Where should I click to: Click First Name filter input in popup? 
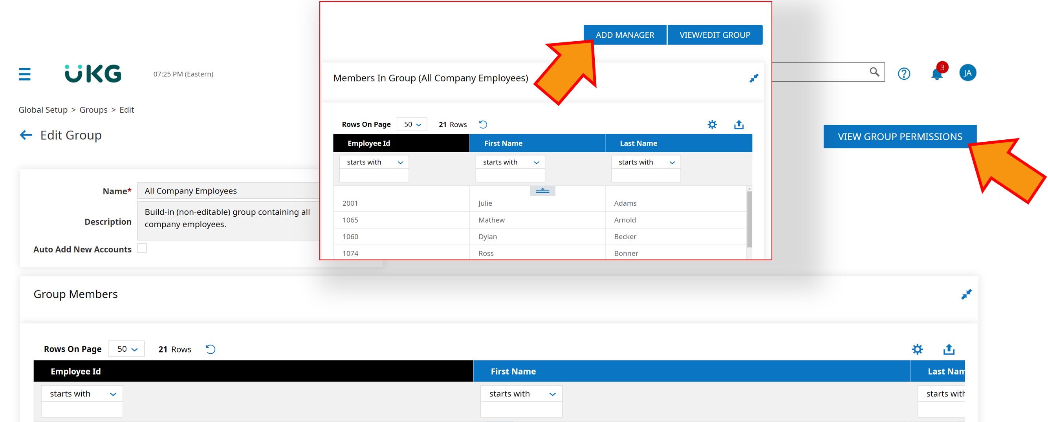[x=510, y=175]
